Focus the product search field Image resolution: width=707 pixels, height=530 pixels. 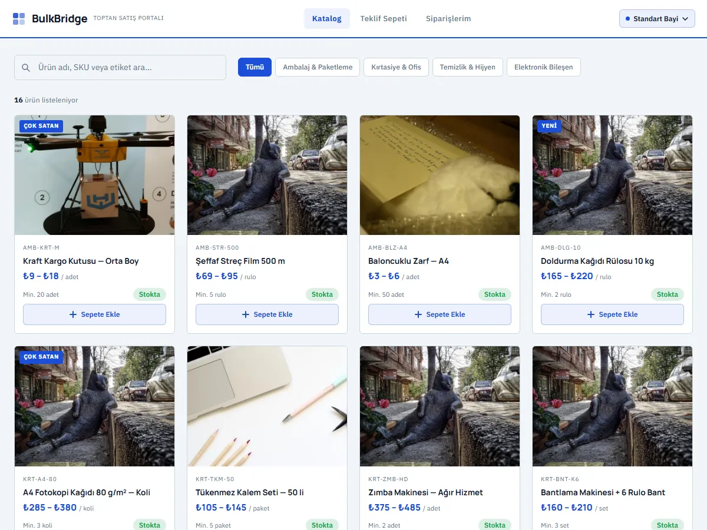pyautogui.click(x=120, y=68)
